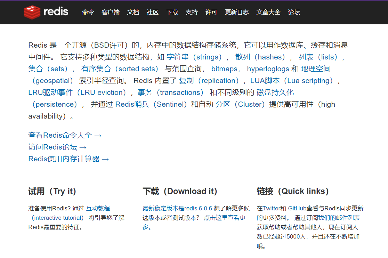This screenshot has width=388, height=258.
Task: Open the 集合 (sets) link
Action: pyautogui.click(x=48, y=69)
